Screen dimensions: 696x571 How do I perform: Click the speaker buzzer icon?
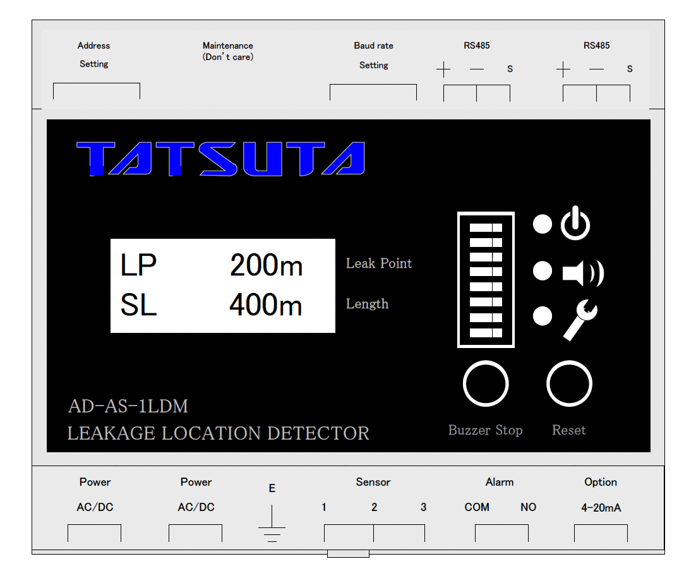pyautogui.click(x=583, y=273)
